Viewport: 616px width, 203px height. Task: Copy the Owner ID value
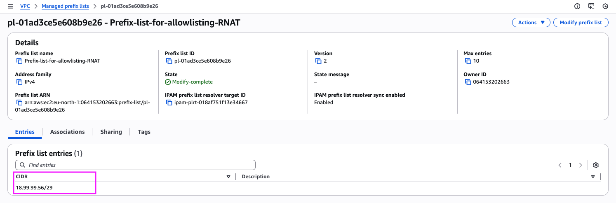click(468, 82)
